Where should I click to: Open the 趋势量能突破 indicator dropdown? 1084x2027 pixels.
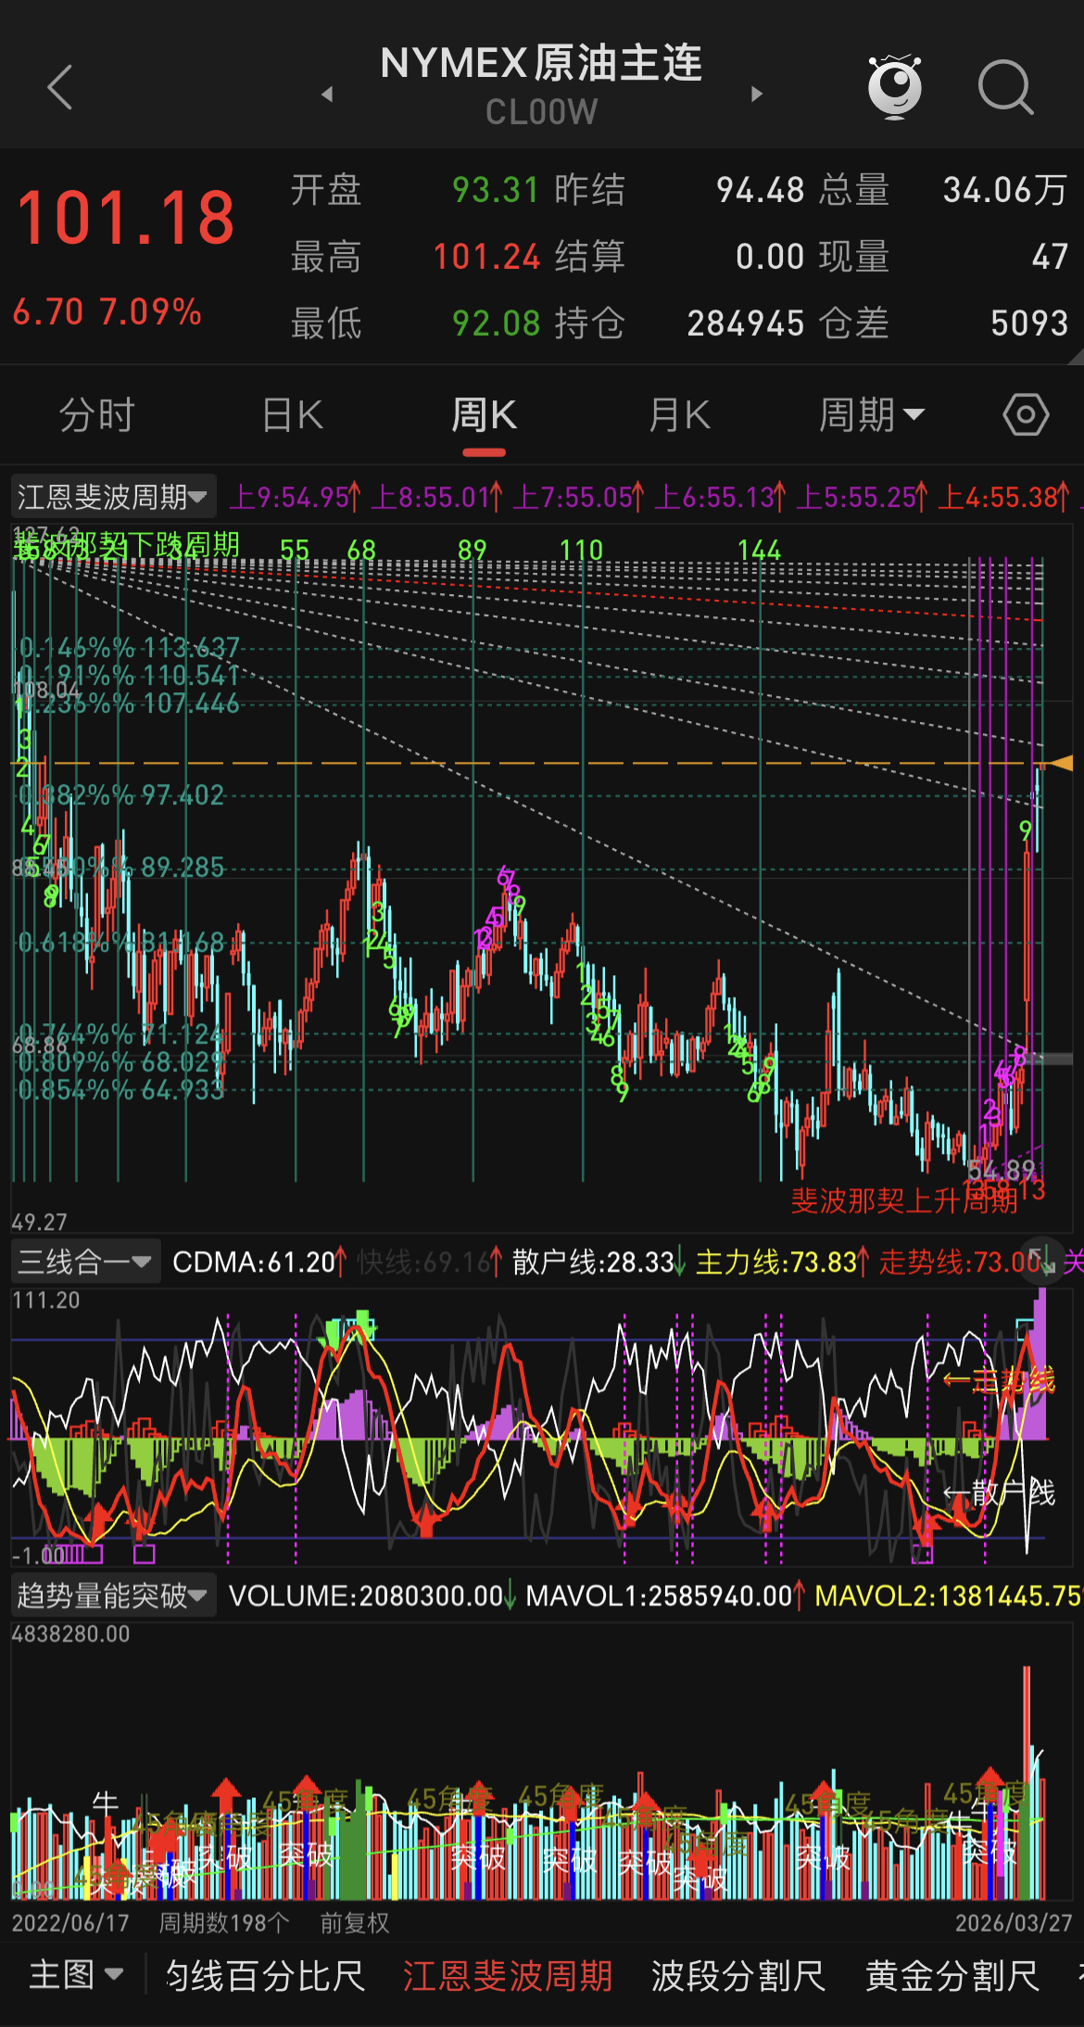113,1596
